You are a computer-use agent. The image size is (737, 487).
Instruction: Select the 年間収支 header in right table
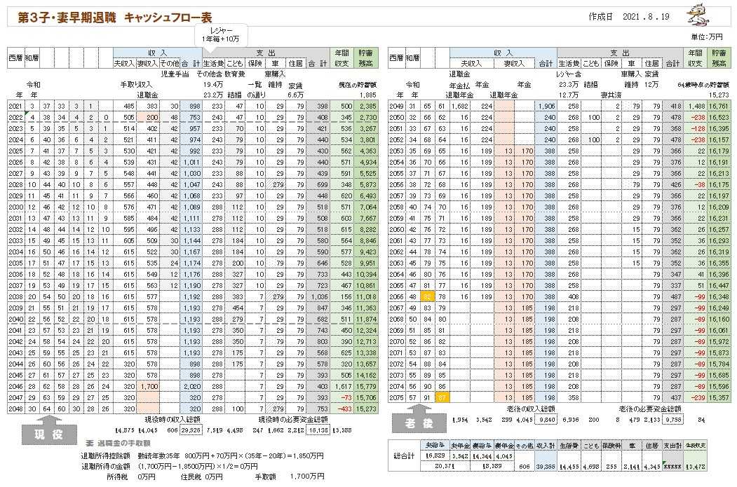point(695,57)
